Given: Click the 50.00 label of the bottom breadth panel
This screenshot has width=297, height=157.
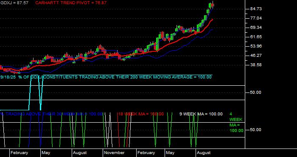Looking at the screenshot, I should (256, 130).
